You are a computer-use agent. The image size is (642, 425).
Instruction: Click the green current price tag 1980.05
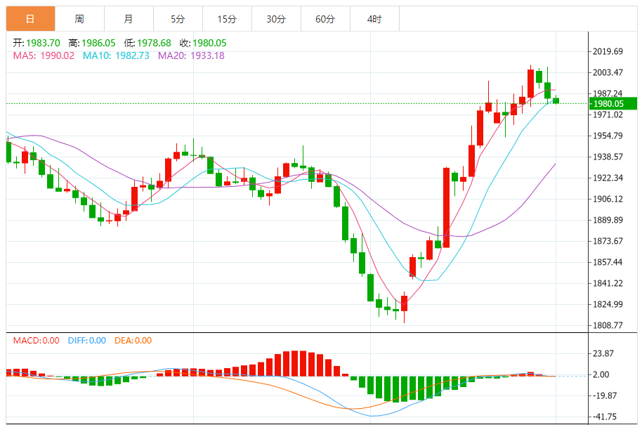point(613,103)
